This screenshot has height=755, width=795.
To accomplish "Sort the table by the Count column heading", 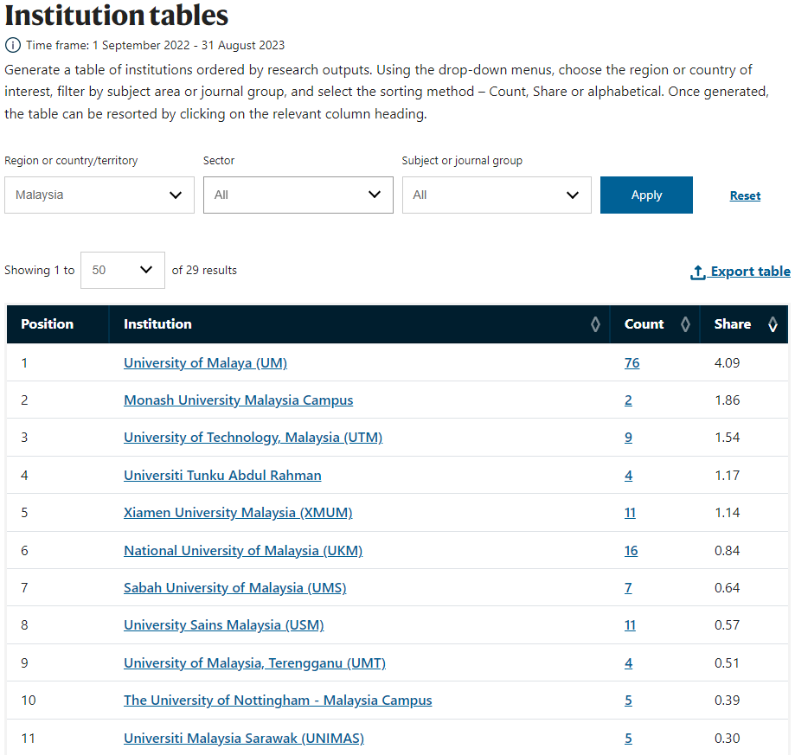I will point(644,324).
